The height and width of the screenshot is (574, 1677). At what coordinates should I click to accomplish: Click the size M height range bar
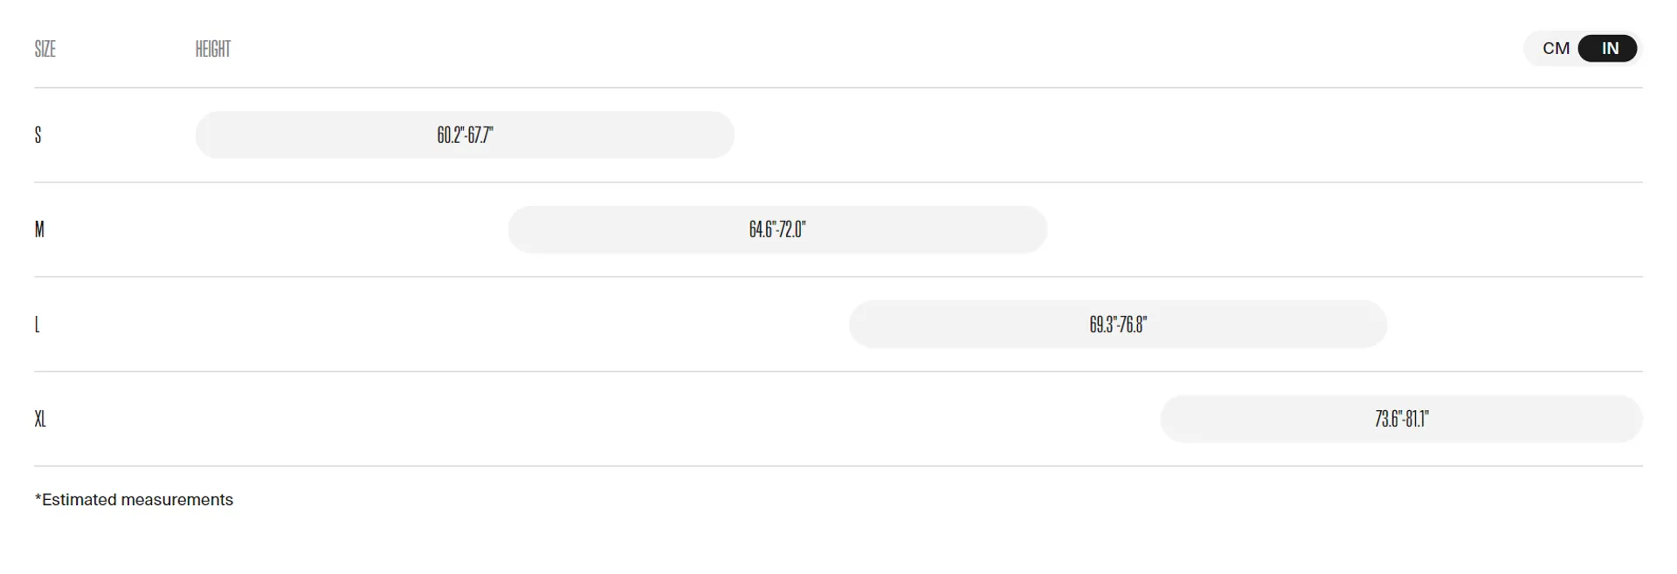(x=917, y=229)
